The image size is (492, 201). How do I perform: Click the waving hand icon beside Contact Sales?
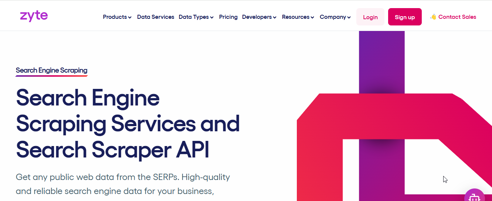click(x=433, y=17)
